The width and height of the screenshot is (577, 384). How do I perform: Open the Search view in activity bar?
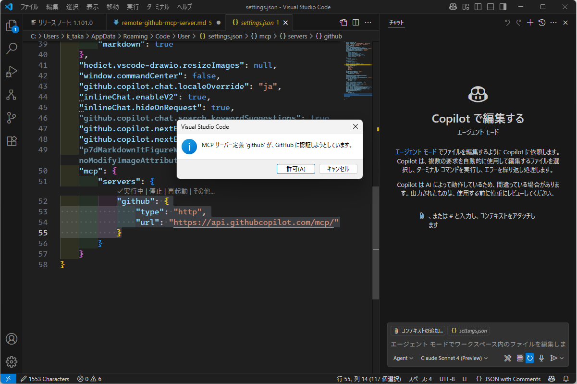(12, 48)
